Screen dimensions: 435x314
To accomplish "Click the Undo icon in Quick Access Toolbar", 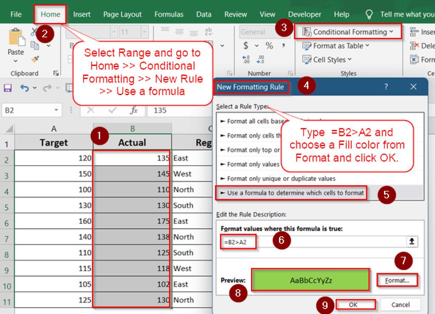I will [x=24, y=88].
